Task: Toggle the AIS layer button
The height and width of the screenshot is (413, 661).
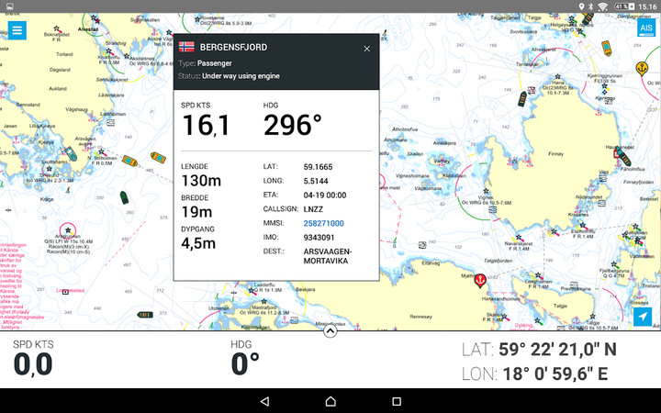Action: (645, 28)
